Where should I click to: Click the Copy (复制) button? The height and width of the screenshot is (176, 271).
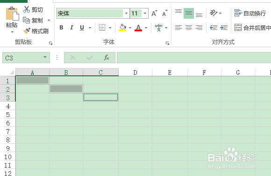point(33,20)
